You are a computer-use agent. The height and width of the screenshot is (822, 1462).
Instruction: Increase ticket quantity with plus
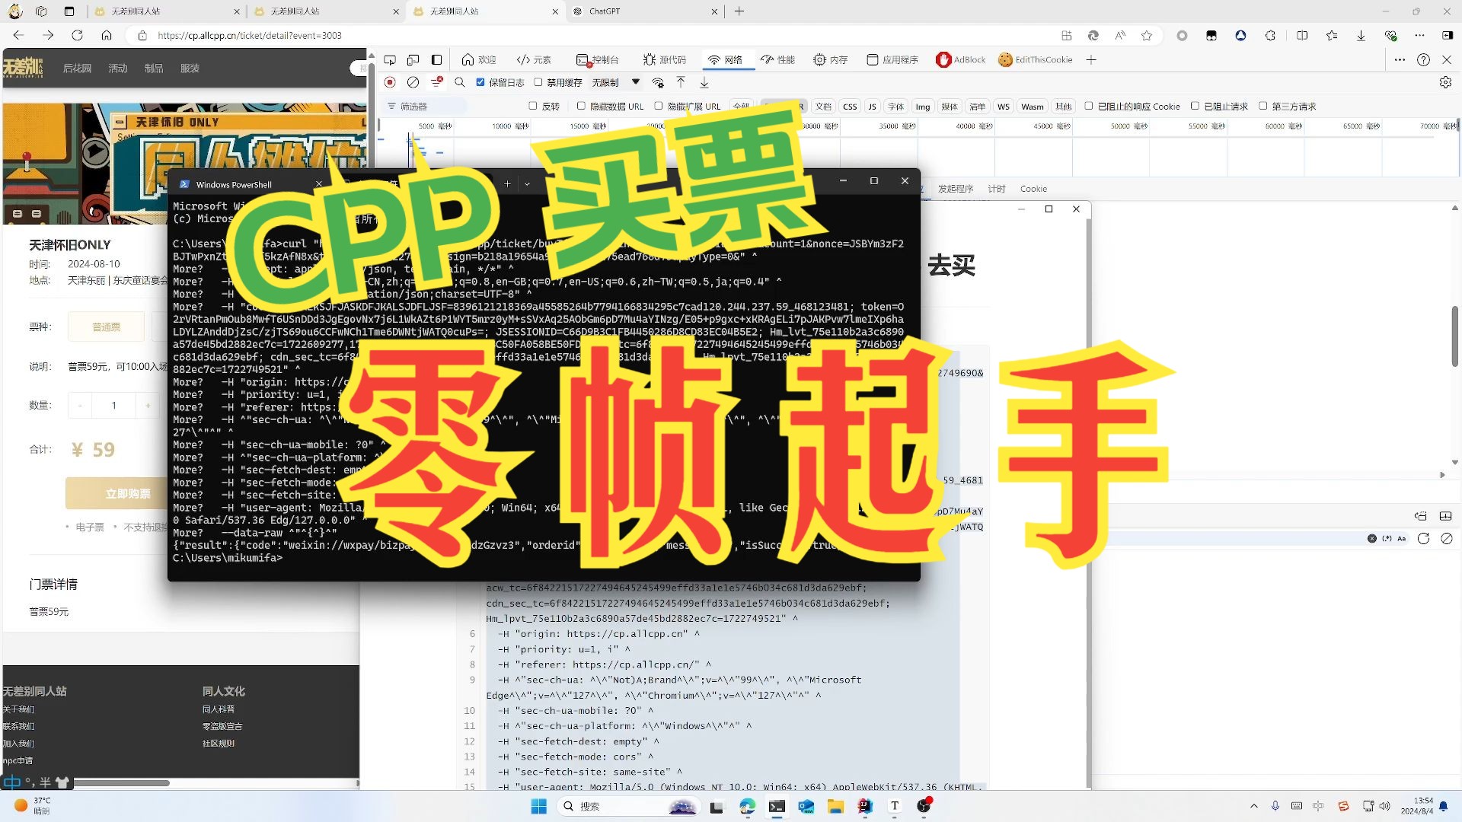pos(148,405)
